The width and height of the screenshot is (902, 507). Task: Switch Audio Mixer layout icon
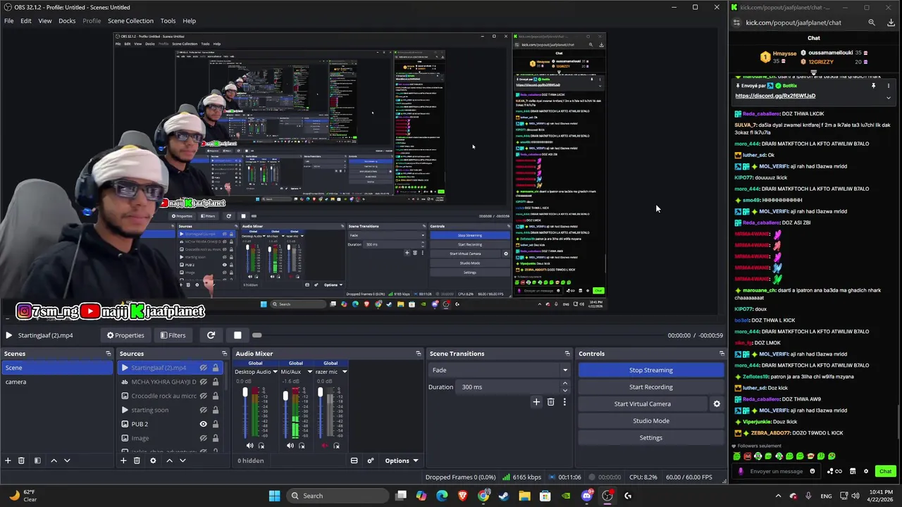(x=354, y=461)
